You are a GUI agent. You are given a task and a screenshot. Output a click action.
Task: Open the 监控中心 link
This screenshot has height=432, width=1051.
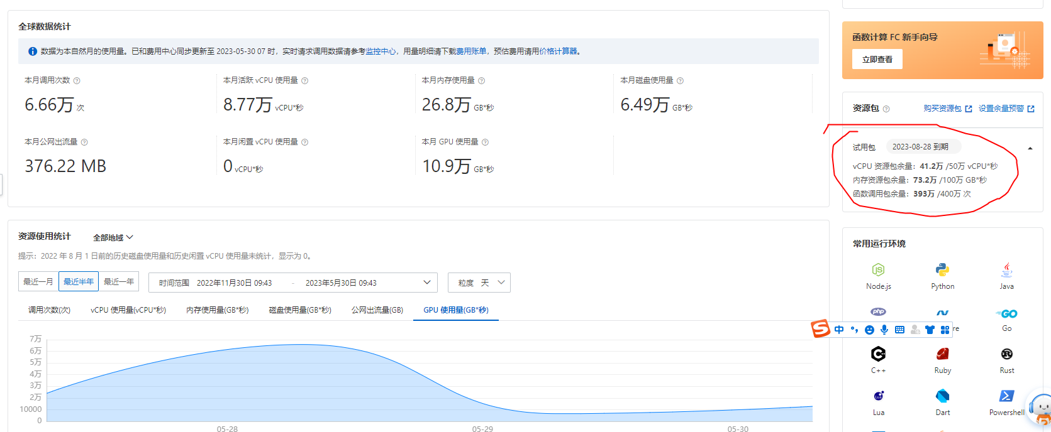[x=381, y=51]
